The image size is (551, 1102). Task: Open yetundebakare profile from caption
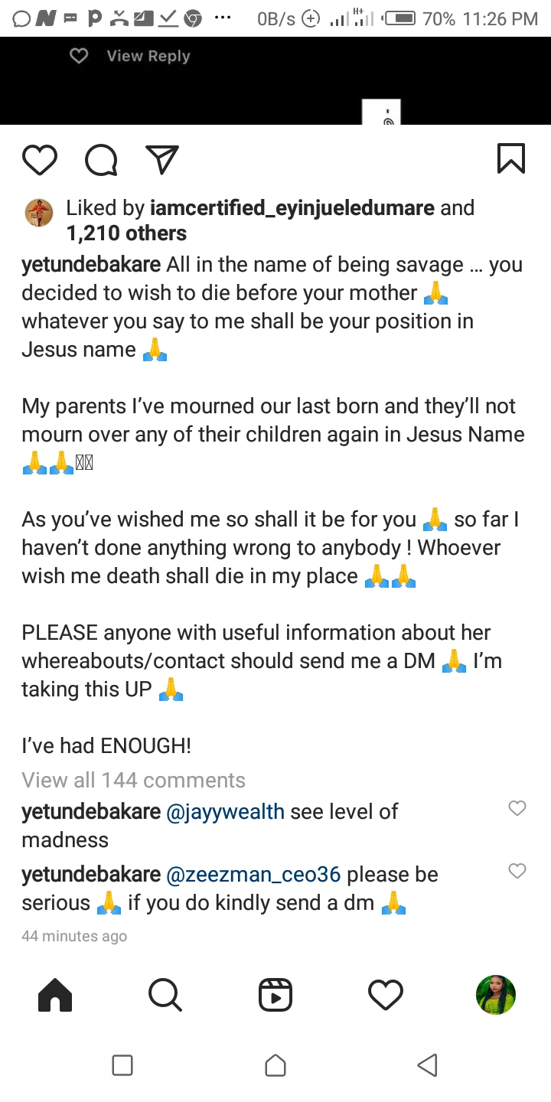(91, 265)
